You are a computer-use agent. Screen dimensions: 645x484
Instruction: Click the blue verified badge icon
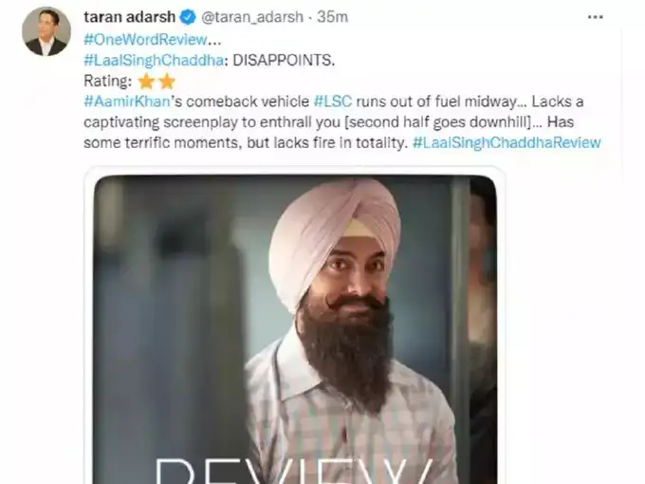point(189,17)
